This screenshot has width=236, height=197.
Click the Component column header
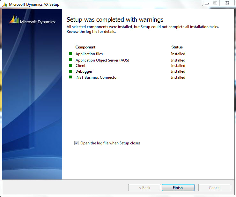tap(85, 47)
